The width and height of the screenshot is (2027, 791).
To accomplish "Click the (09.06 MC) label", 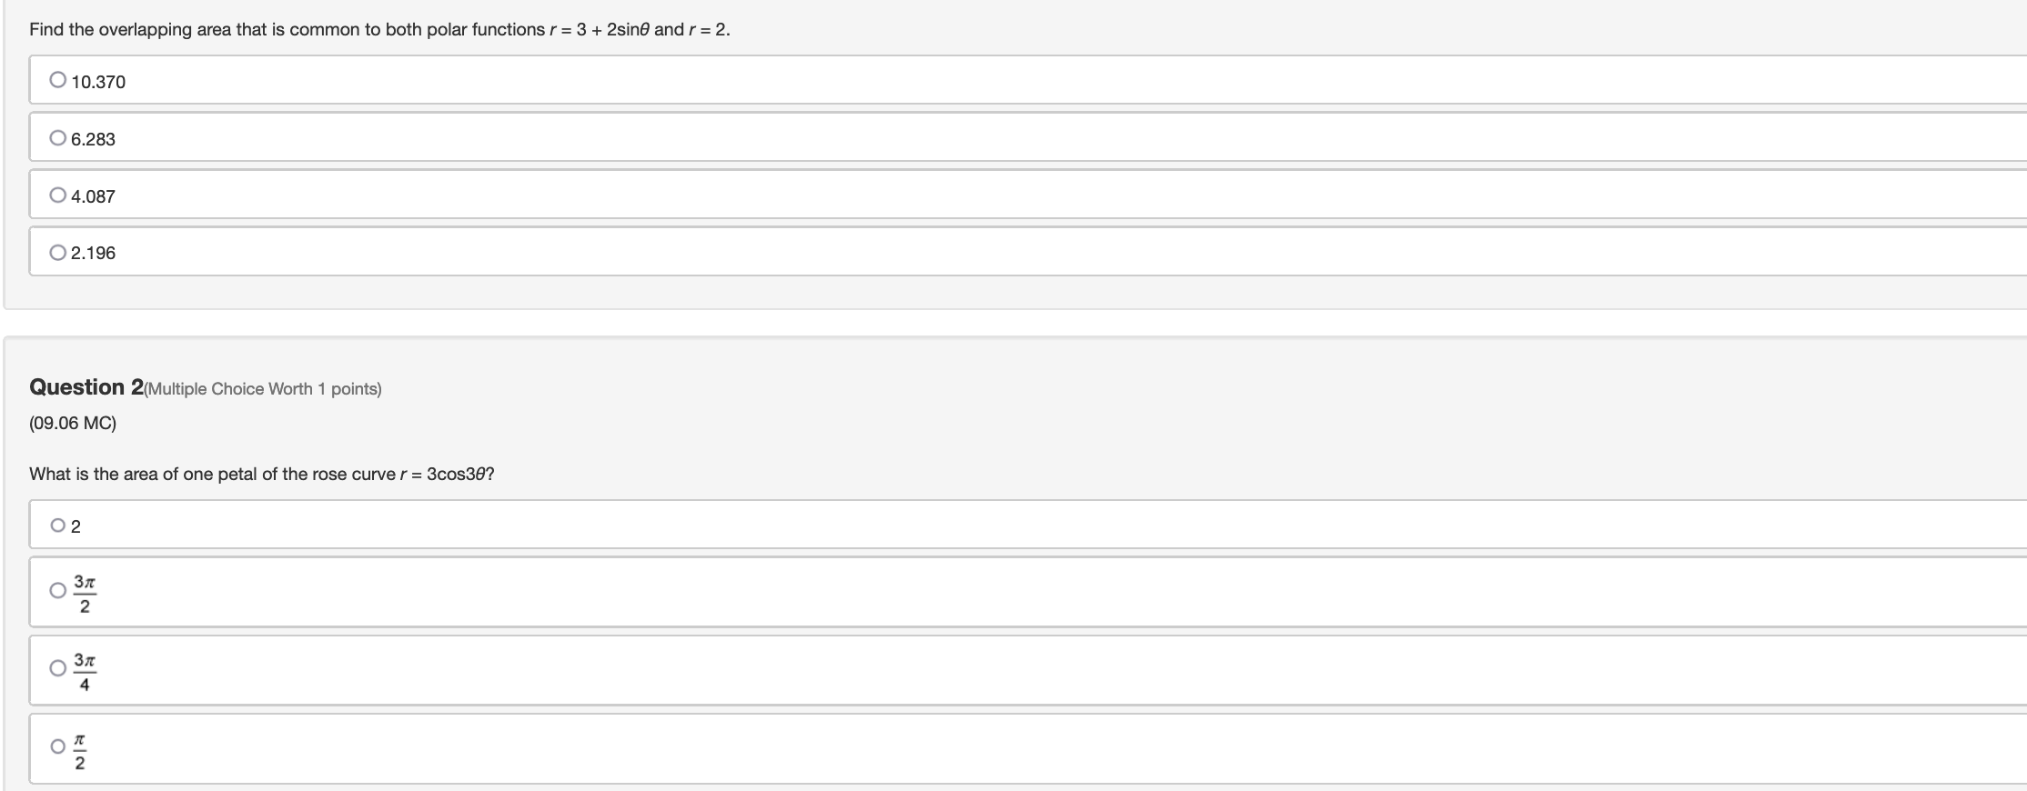I will [x=73, y=423].
